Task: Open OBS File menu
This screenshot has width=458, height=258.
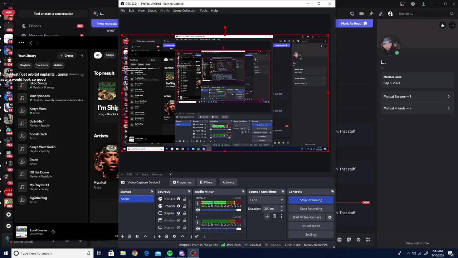Action: pyautogui.click(x=123, y=11)
